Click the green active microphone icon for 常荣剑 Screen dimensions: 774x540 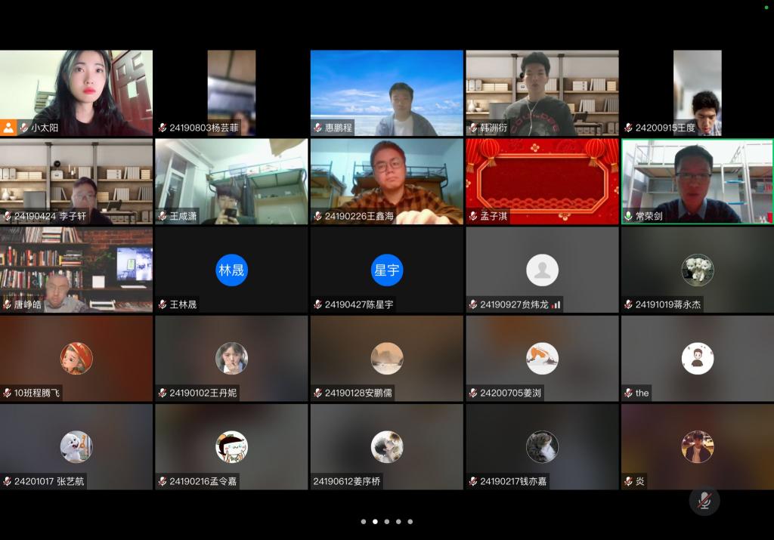[628, 216]
